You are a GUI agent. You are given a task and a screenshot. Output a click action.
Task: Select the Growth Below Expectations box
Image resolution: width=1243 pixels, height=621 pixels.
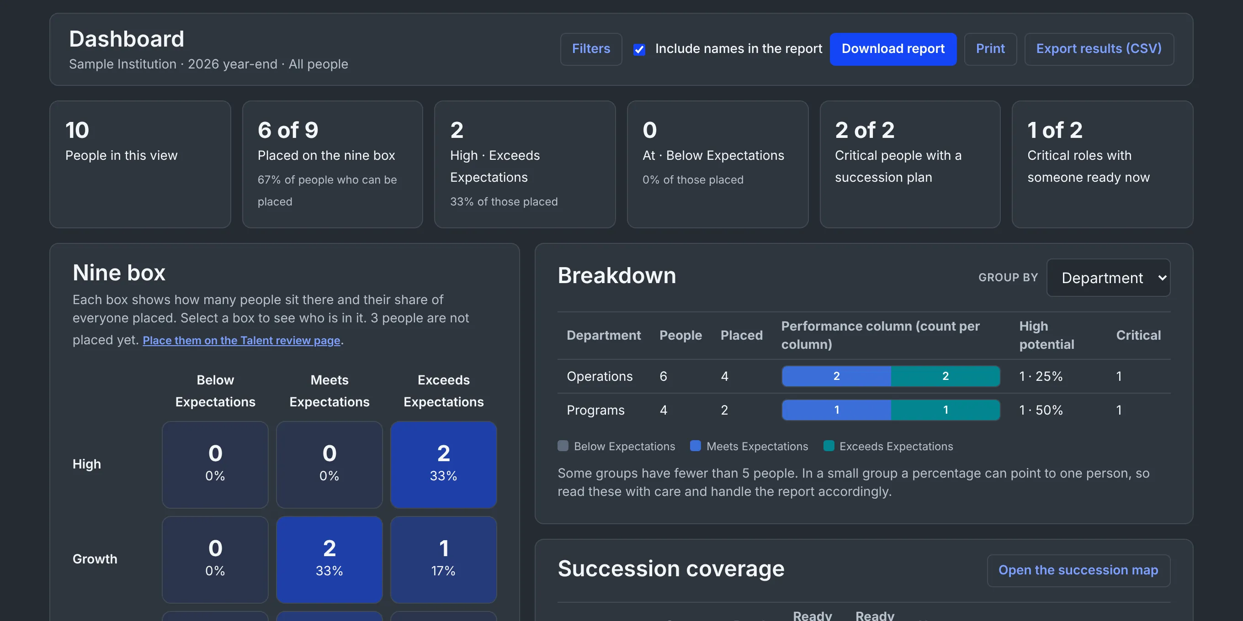click(215, 559)
